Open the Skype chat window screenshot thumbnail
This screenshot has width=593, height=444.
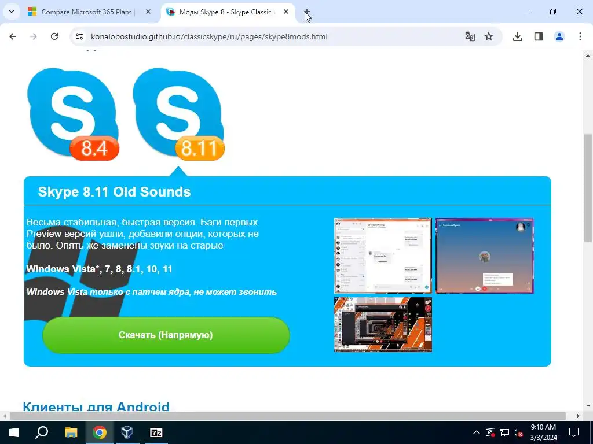pyautogui.click(x=383, y=256)
